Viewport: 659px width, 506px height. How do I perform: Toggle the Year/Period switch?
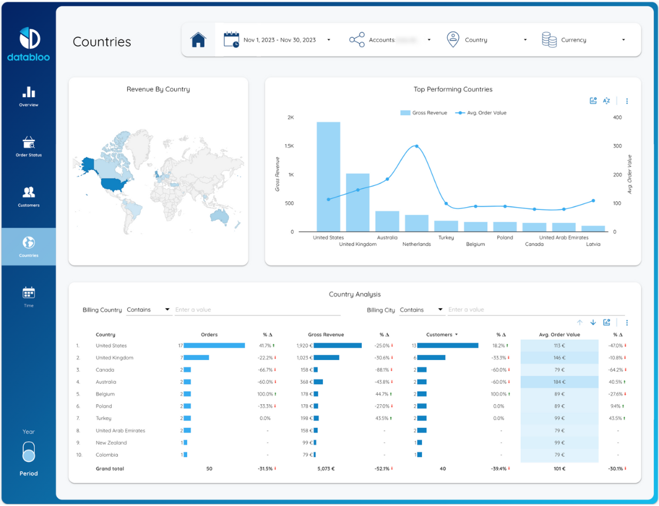(x=29, y=452)
